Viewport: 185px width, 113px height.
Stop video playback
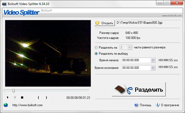point(22,97)
